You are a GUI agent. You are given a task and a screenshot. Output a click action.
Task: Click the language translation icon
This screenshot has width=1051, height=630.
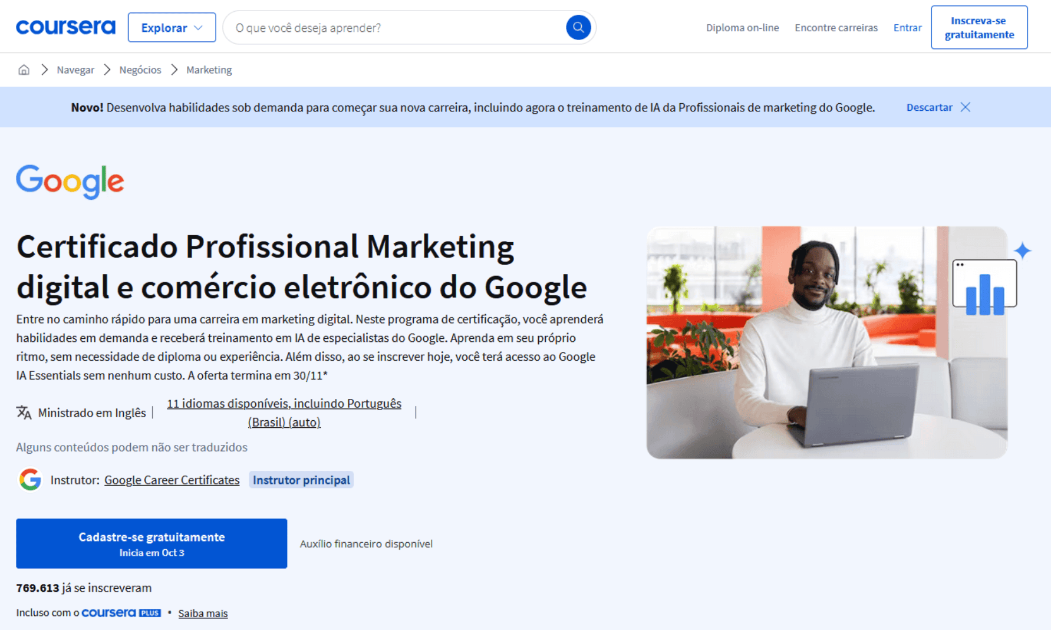coord(24,413)
